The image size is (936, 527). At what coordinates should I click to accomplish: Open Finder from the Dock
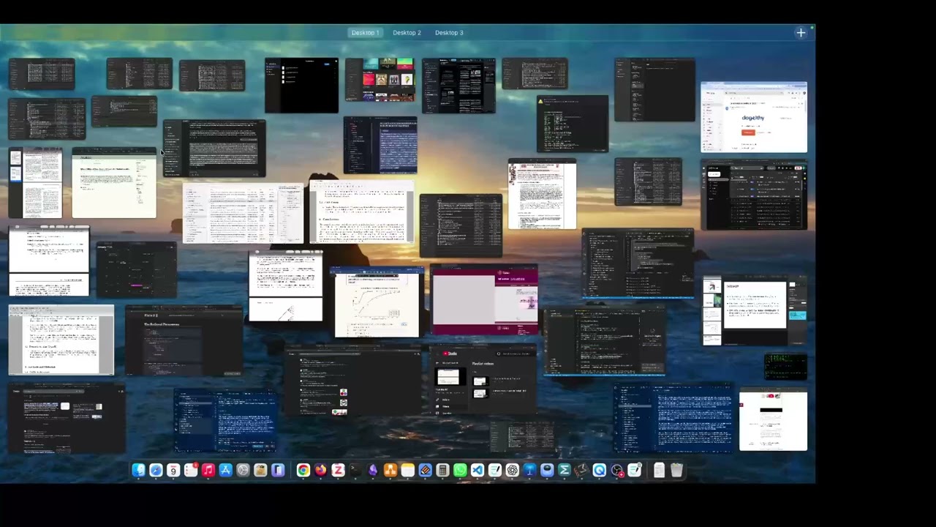click(x=138, y=471)
